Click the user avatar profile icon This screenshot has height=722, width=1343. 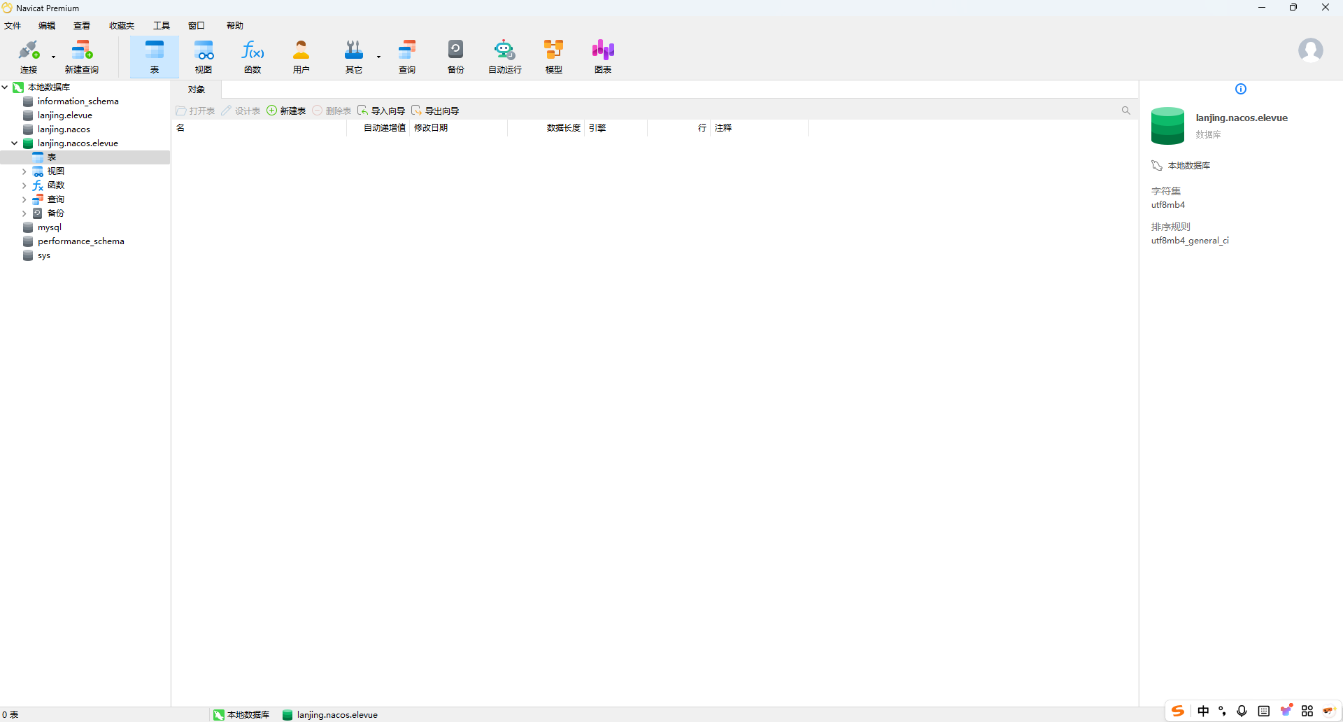tap(1311, 50)
